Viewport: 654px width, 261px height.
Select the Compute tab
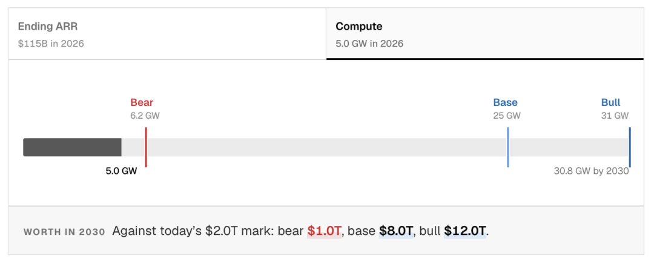485,34
